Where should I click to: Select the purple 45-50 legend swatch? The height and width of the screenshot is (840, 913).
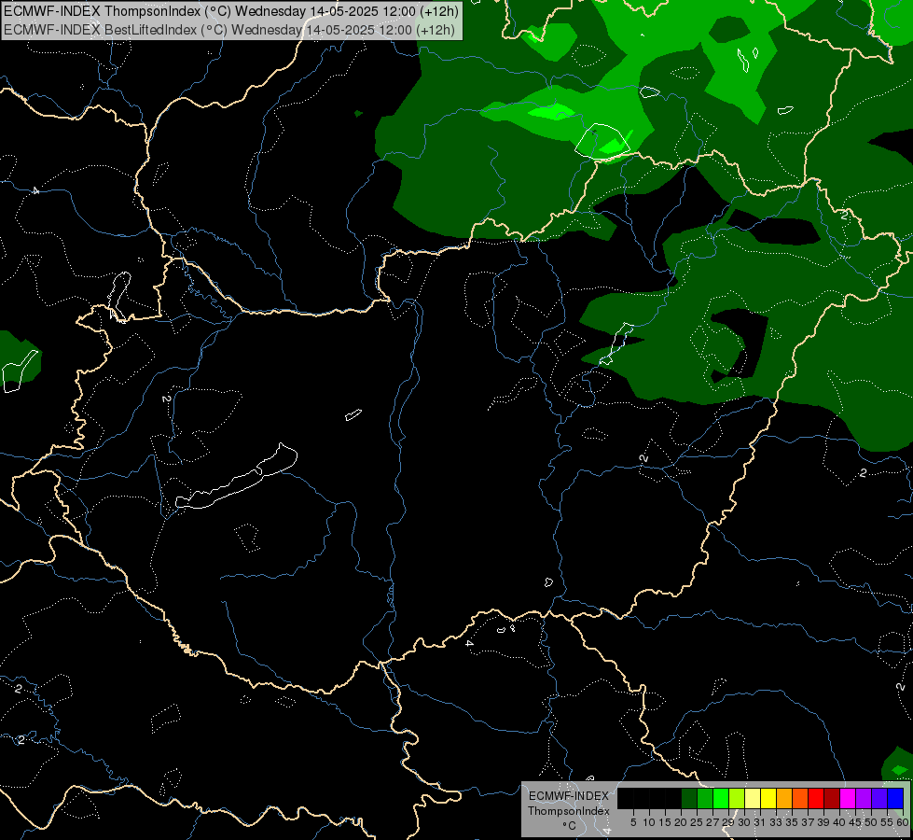click(x=864, y=798)
